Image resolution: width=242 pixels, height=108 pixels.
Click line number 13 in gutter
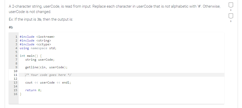pos(15,83)
